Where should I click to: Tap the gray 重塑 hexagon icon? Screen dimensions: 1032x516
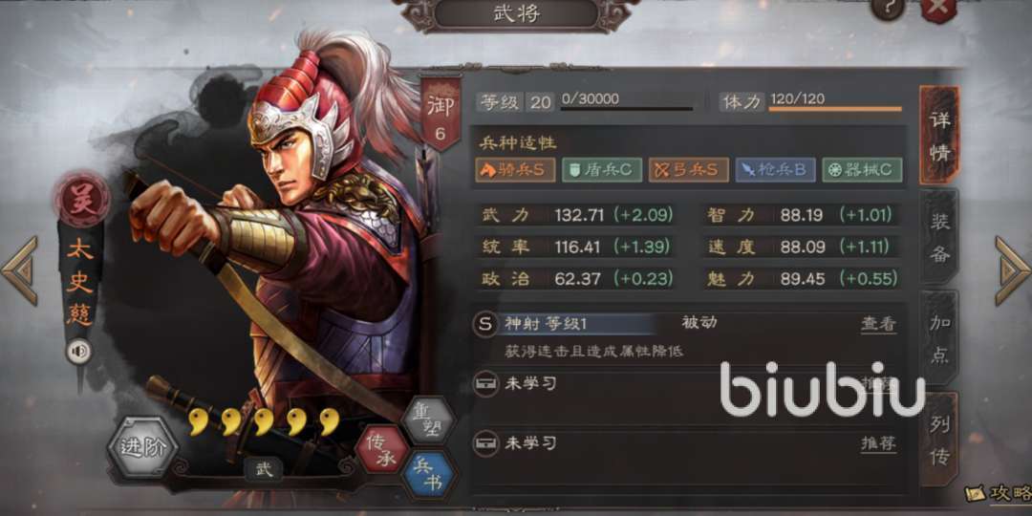(x=428, y=421)
